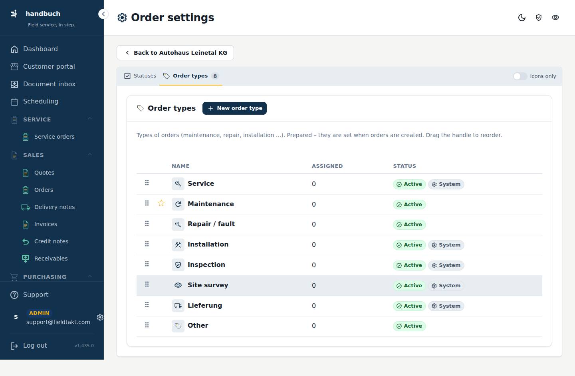Click the tools icon of Installation type
The height and width of the screenshot is (376, 575).
click(178, 245)
